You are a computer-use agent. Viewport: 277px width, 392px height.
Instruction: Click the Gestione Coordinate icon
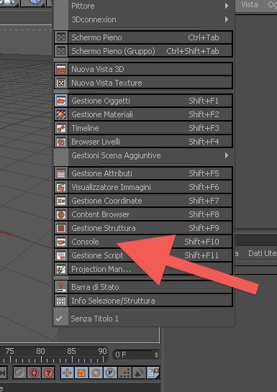click(x=61, y=201)
